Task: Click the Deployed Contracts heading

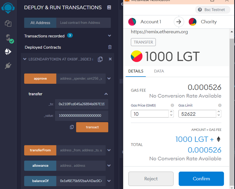Action: (43, 47)
